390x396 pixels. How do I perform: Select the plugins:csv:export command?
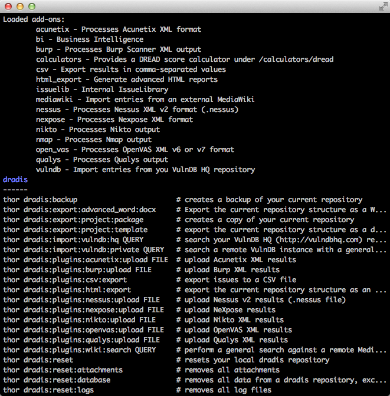pyautogui.click(x=65, y=280)
